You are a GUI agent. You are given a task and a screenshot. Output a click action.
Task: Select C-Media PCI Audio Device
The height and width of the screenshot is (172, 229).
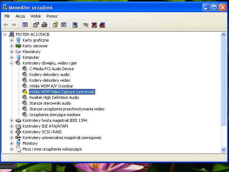[x=52, y=69]
